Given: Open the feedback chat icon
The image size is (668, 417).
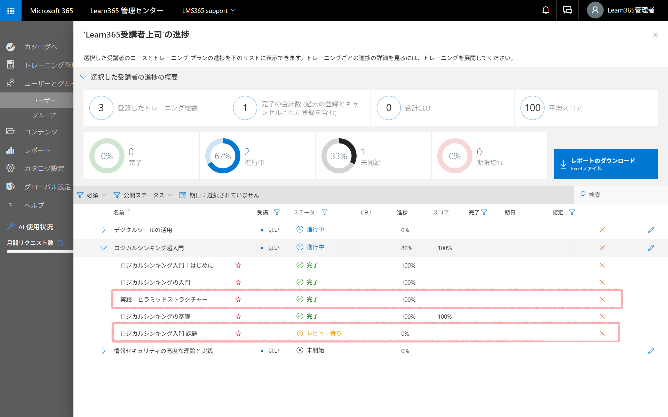Looking at the screenshot, I should click(567, 10).
